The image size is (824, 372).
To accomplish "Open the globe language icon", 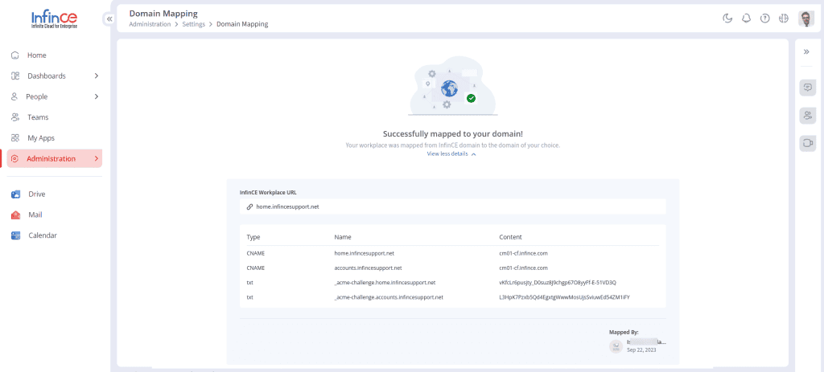I will click(784, 19).
